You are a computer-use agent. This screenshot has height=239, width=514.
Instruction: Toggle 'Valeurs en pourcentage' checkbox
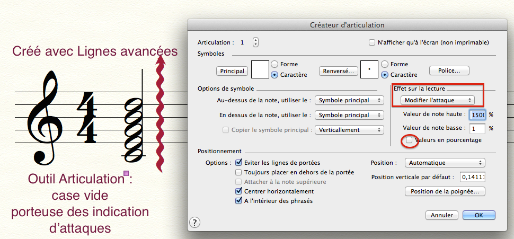pos(409,140)
